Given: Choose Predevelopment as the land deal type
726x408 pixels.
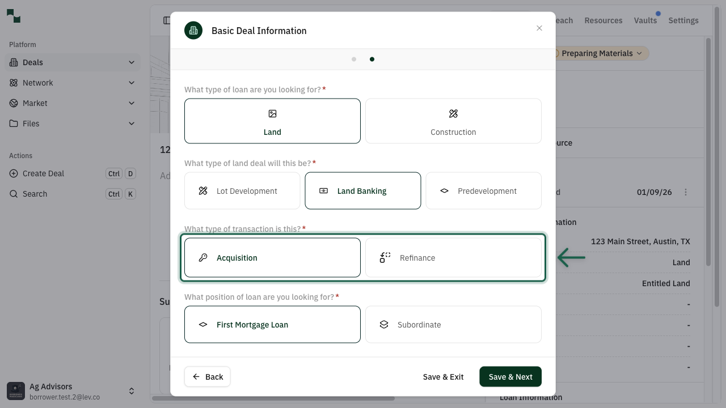Looking at the screenshot, I should (483, 190).
